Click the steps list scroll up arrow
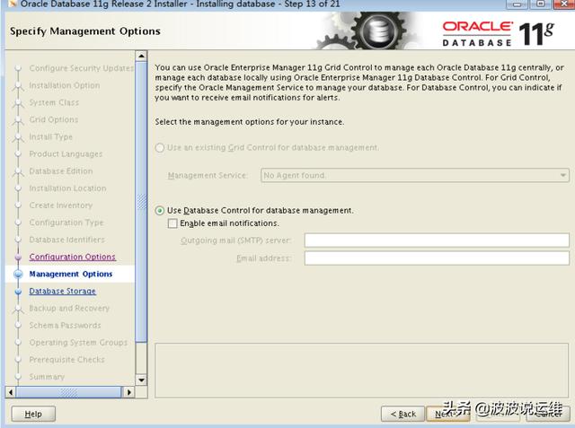 coord(141,56)
